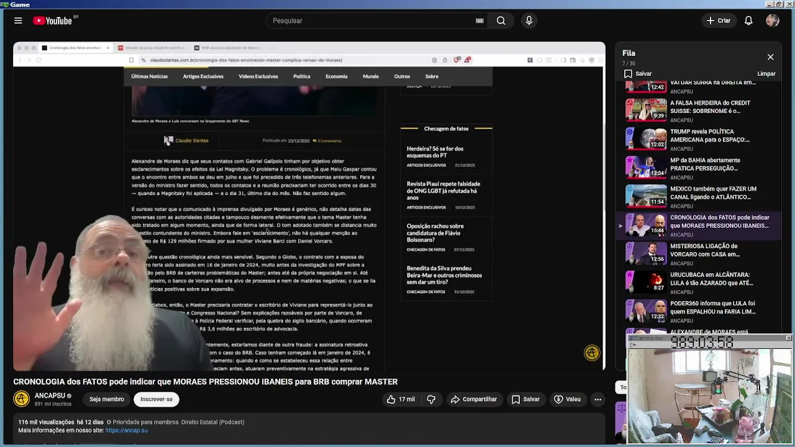Click the ANCAPSU watermark on the video
Screen dimensions: 795x447
592,353
